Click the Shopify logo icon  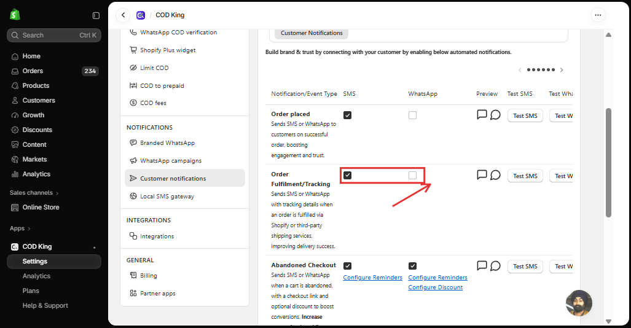pos(15,15)
